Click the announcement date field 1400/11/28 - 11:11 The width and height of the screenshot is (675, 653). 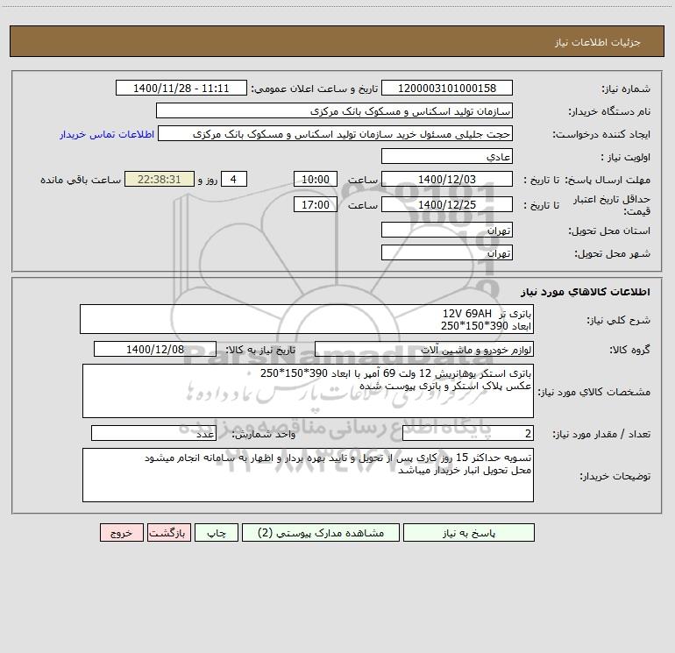pos(181,88)
